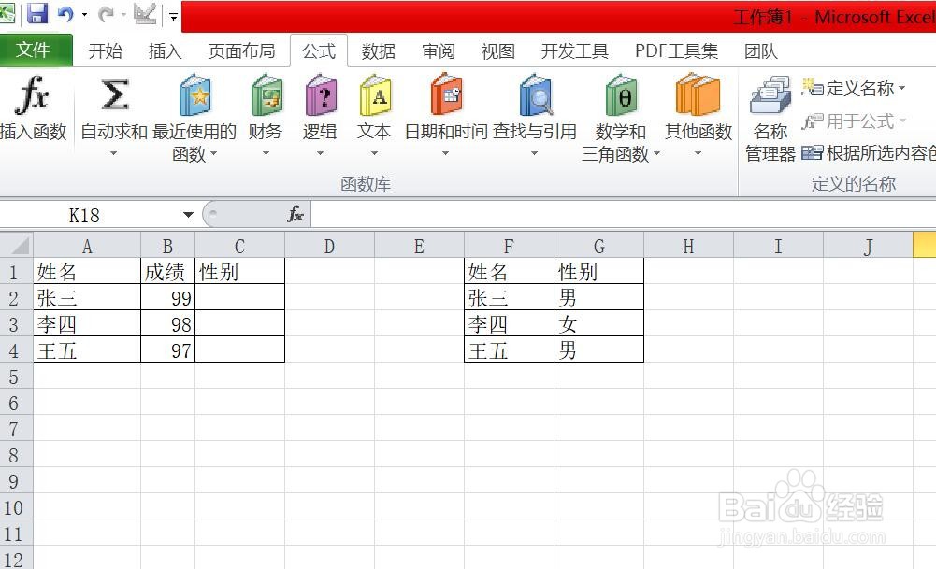Click the Redo icon in quick access toolbar
The image size is (936, 569).
[x=106, y=14]
